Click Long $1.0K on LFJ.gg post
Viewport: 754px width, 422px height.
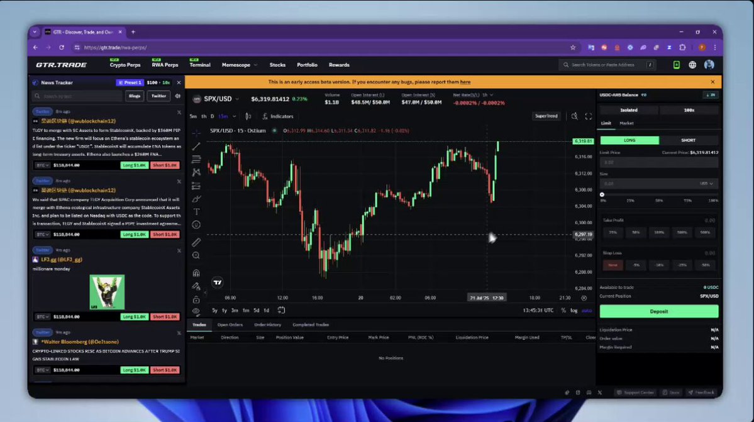tap(134, 317)
